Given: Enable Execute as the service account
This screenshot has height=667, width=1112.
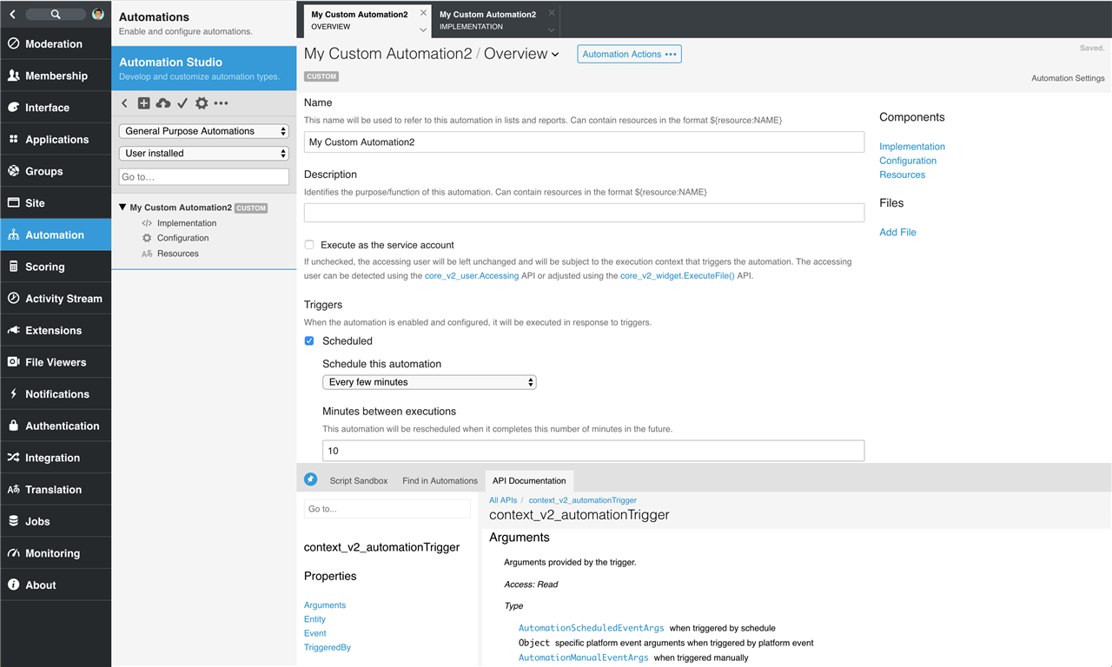Looking at the screenshot, I should (309, 245).
